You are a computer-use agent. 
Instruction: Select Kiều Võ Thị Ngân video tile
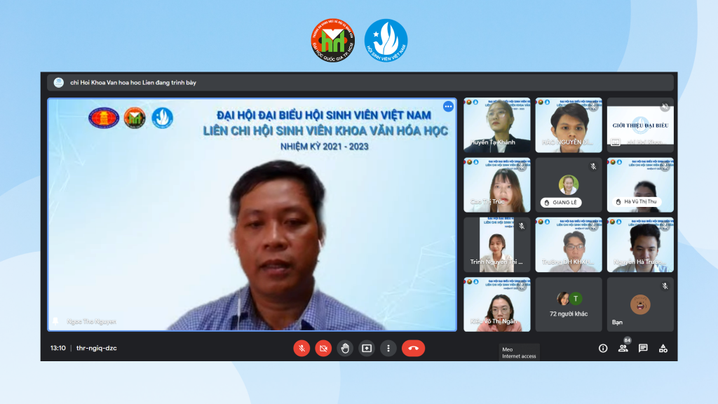(497, 304)
